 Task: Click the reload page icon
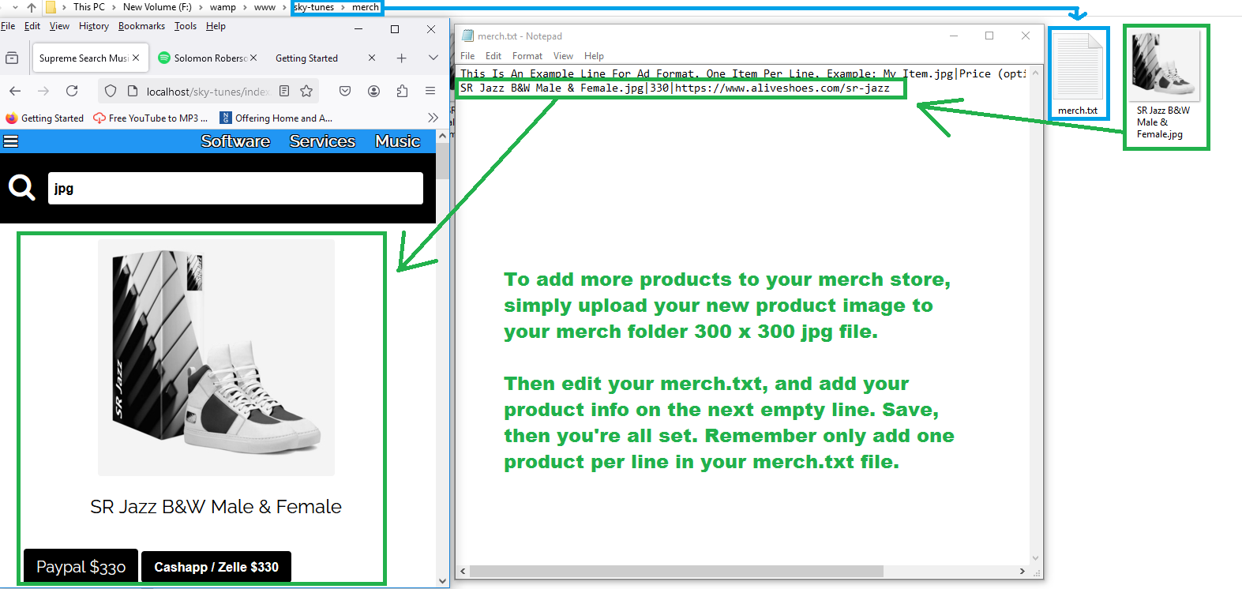72,91
